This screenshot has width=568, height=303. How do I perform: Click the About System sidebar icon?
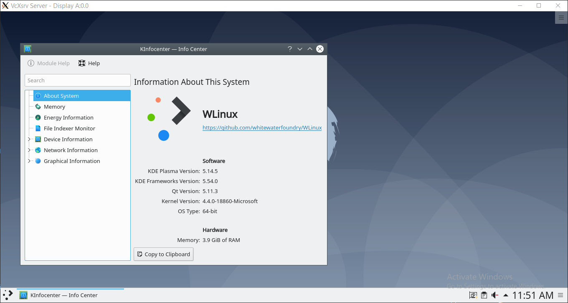click(x=38, y=96)
